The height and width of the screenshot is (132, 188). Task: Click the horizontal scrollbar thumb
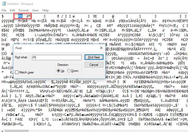coord(17,131)
